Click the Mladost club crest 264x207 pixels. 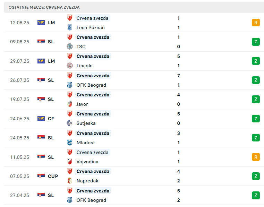click(x=69, y=143)
